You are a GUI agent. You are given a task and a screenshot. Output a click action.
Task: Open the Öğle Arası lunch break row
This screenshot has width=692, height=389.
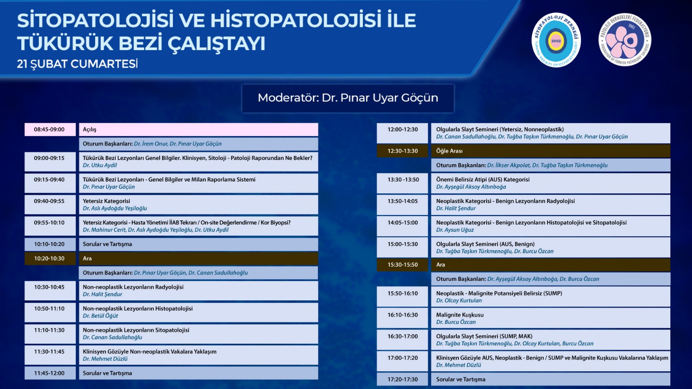point(550,151)
